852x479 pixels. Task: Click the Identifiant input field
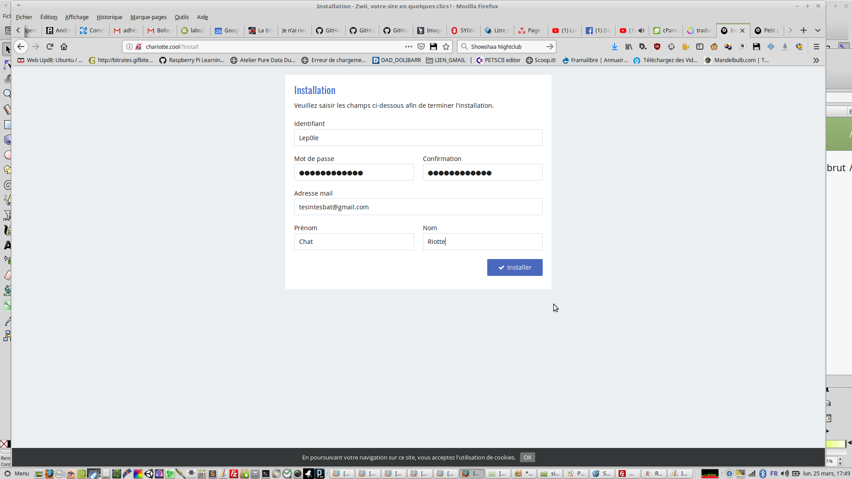pos(418,137)
